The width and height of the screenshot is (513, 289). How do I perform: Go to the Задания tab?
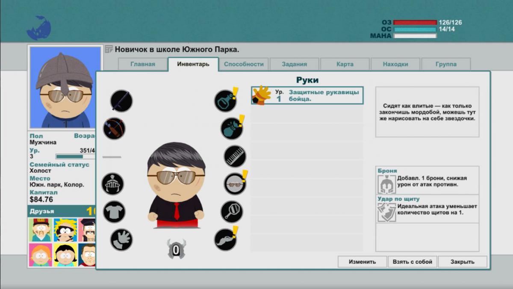tap(294, 64)
